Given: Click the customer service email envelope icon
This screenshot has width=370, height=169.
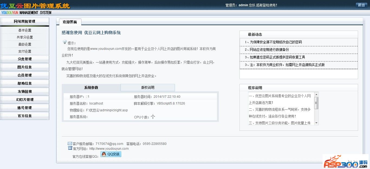Looking at the screenshot, I should click(70, 144).
